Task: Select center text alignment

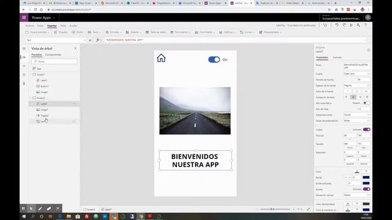Action: [353, 97]
